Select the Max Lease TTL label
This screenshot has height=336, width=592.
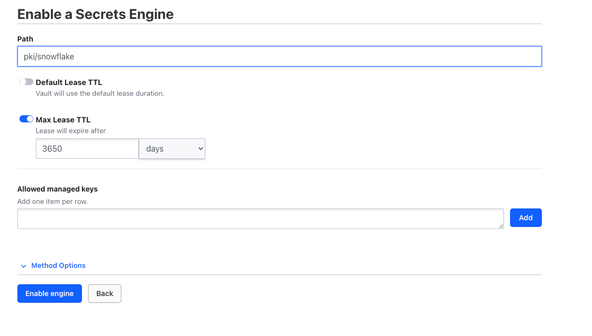click(x=62, y=119)
